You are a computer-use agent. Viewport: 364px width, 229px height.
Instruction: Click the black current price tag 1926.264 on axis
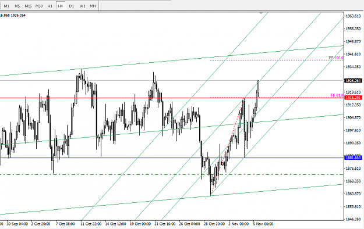coord(353,81)
